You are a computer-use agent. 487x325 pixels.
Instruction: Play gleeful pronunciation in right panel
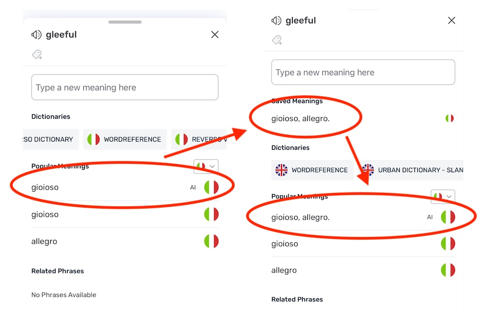click(x=276, y=20)
